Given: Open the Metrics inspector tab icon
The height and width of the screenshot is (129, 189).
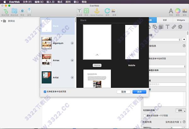Looking at the screenshot, I should click(x=161, y=27).
